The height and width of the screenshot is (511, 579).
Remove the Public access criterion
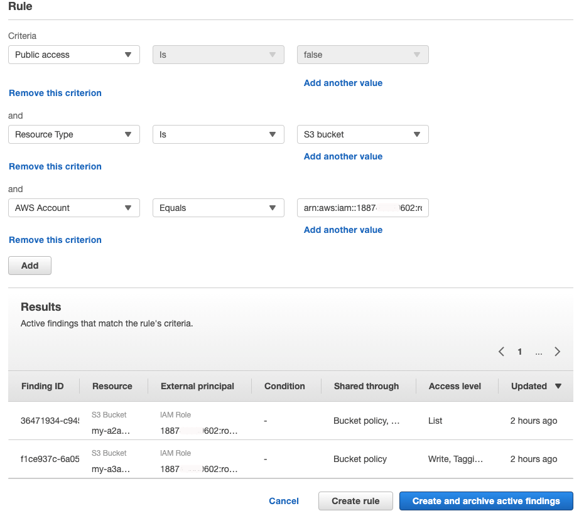pos(55,93)
